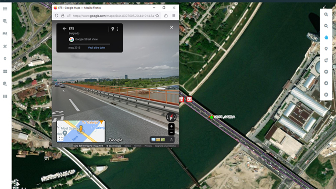Expand the imagery layer chevron in Street View
This screenshot has height=189, width=336.
(171, 140)
